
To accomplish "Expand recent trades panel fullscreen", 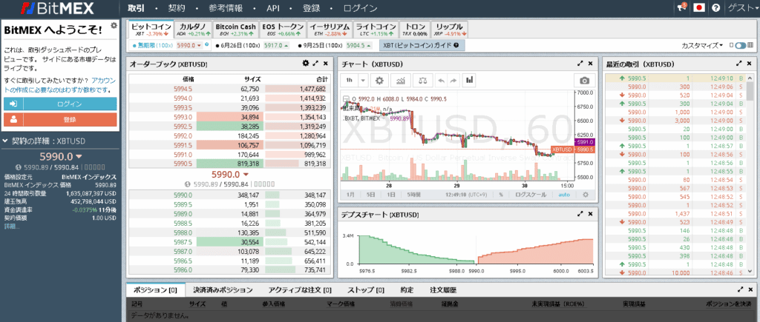I will [739, 64].
